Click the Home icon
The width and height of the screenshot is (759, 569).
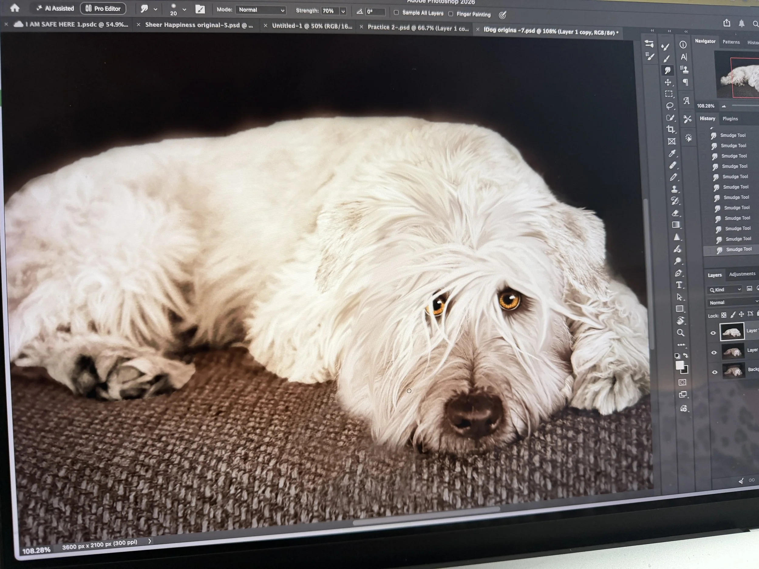pos(15,8)
